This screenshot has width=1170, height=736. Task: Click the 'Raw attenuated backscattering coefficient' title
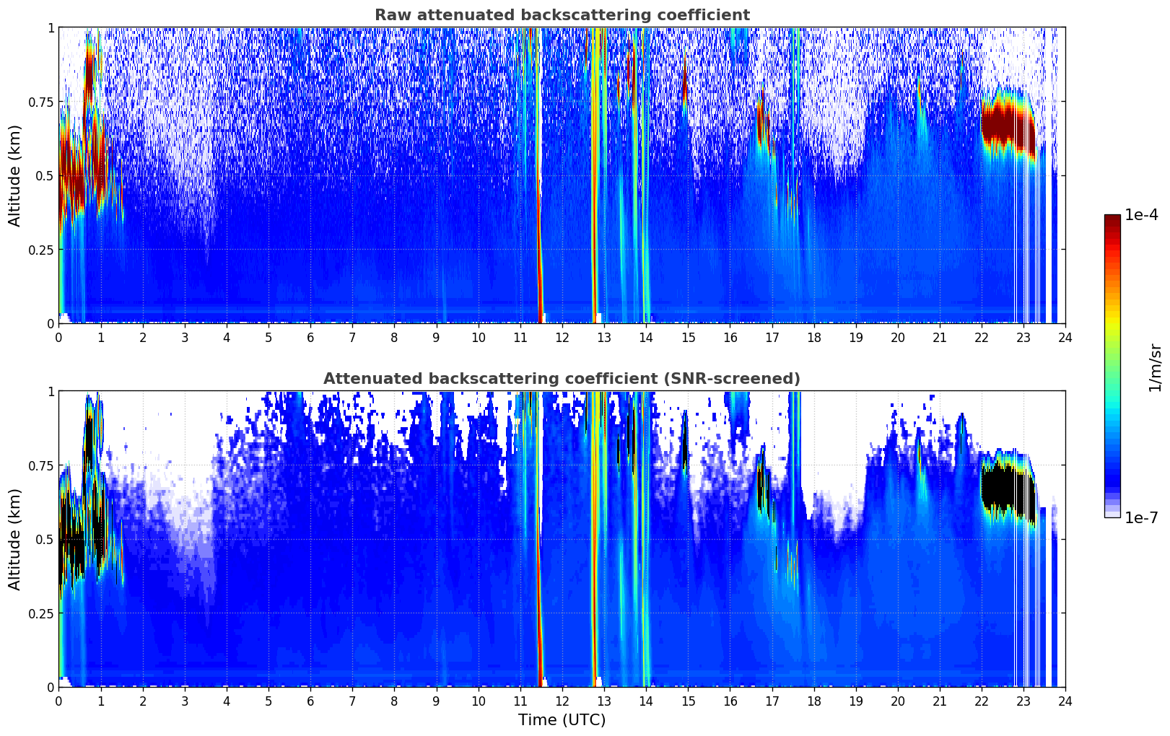pyautogui.click(x=562, y=15)
